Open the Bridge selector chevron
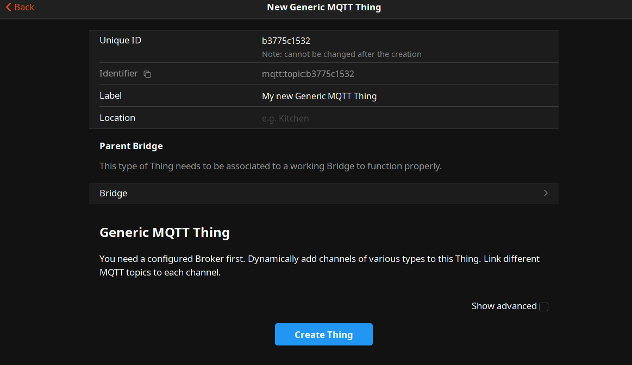Screen dimensions: 632x365 [x=546, y=193]
